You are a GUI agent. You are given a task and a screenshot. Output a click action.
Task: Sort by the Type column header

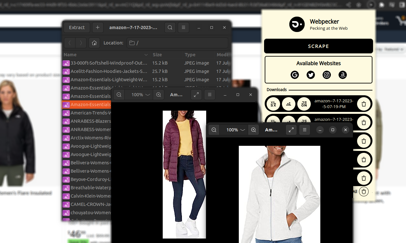(198, 55)
